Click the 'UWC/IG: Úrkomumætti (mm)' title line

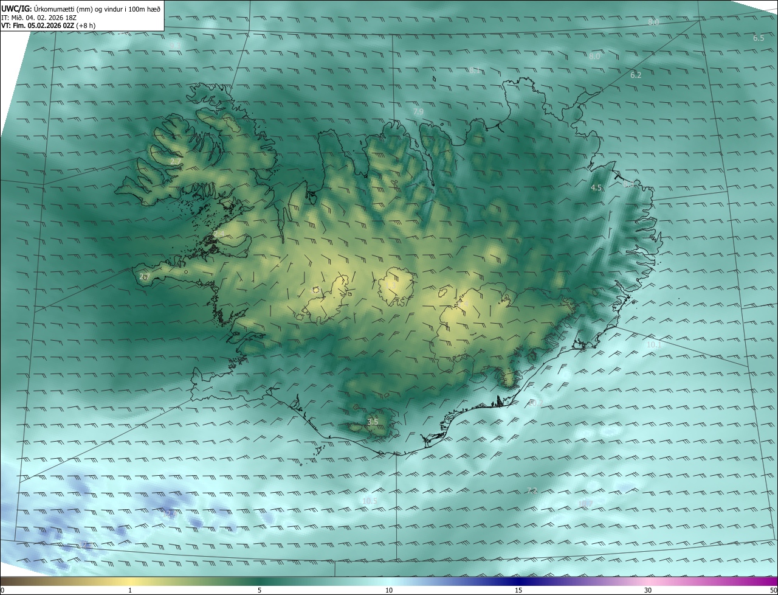(81, 8)
